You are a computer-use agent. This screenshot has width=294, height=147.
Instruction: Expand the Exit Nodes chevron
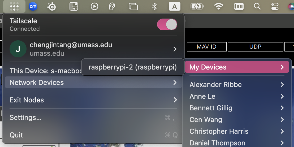(x=175, y=100)
